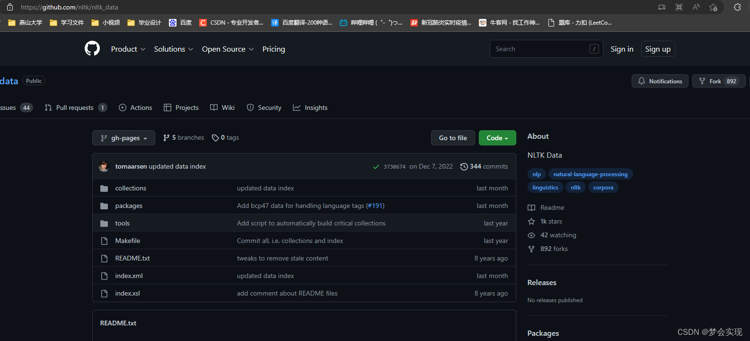The image size is (750, 341).
Task: Click the Readme book icon in About
Action: (x=531, y=208)
